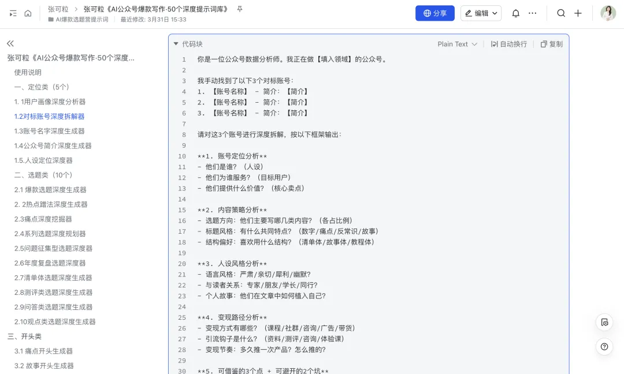Click line 标题风格：有什么共同特点
The height and width of the screenshot is (374, 624).
pyautogui.click(x=288, y=231)
